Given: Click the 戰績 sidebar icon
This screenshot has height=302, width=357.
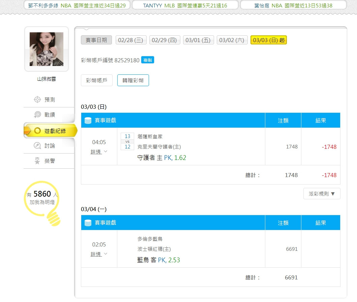Looking at the screenshot, I should 37,114.
